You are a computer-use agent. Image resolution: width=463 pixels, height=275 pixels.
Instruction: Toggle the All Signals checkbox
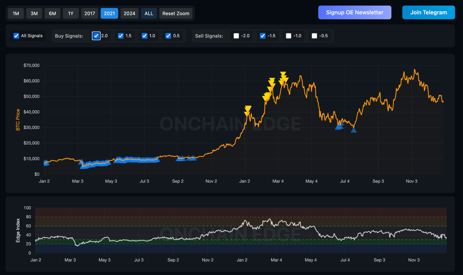[x=16, y=36]
